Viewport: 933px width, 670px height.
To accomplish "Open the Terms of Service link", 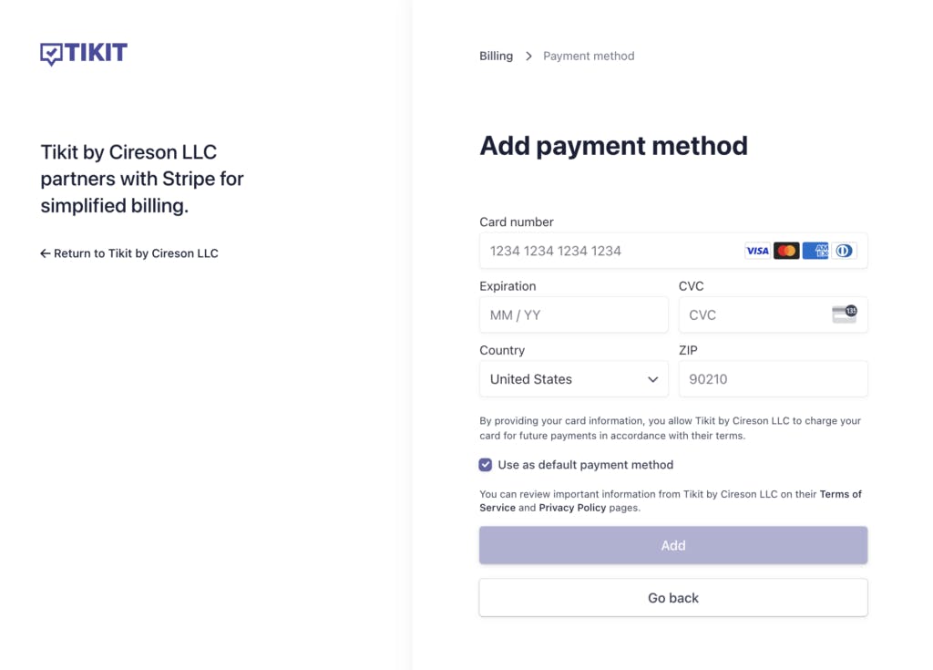I will coord(840,494).
